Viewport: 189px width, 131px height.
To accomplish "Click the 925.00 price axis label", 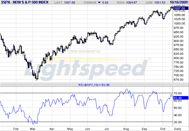I will click(179, 36).
